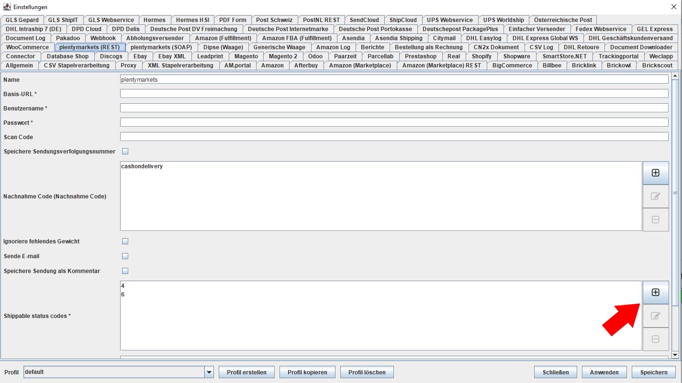
Task: Open the Berichte tab
Action: coord(372,47)
